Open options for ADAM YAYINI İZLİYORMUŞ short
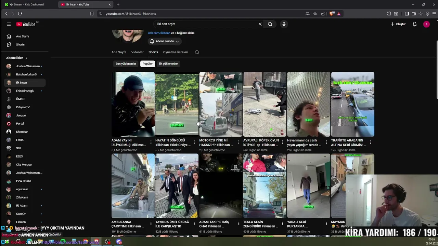438x246 pixels. click(x=151, y=142)
